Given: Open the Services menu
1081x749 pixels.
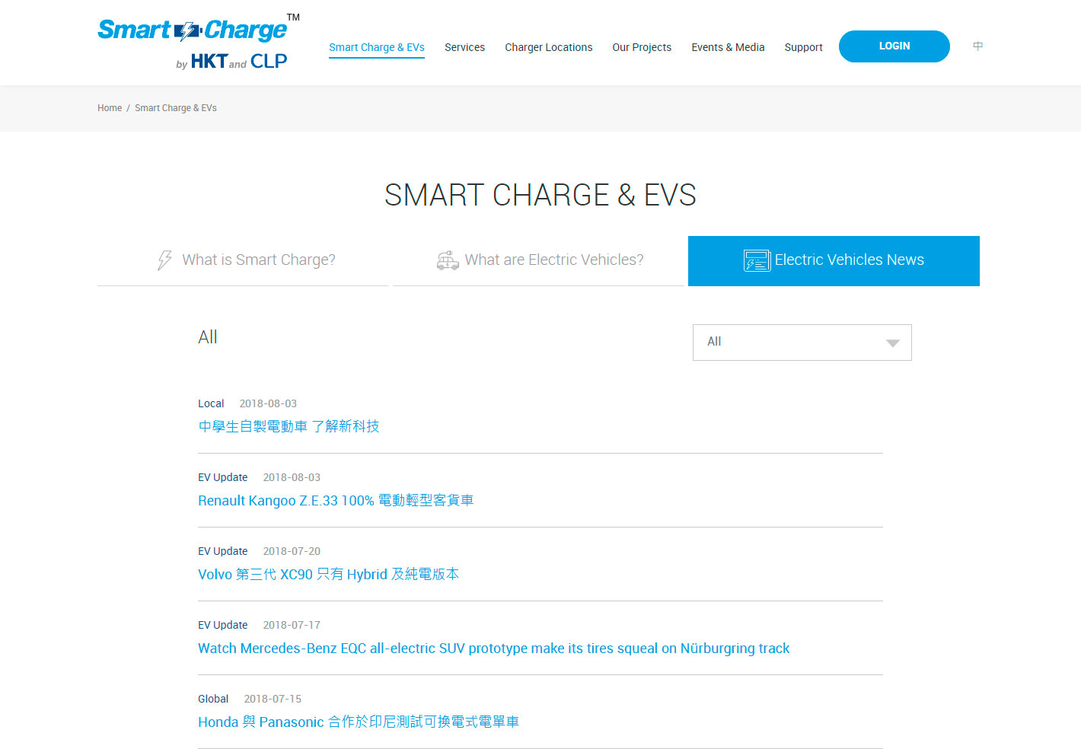Looking at the screenshot, I should [x=464, y=47].
